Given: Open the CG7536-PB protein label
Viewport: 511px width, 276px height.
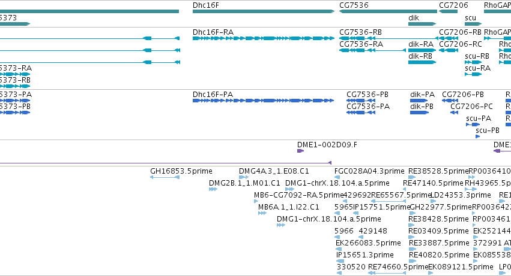Looking at the screenshot, I should (x=367, y=94).
